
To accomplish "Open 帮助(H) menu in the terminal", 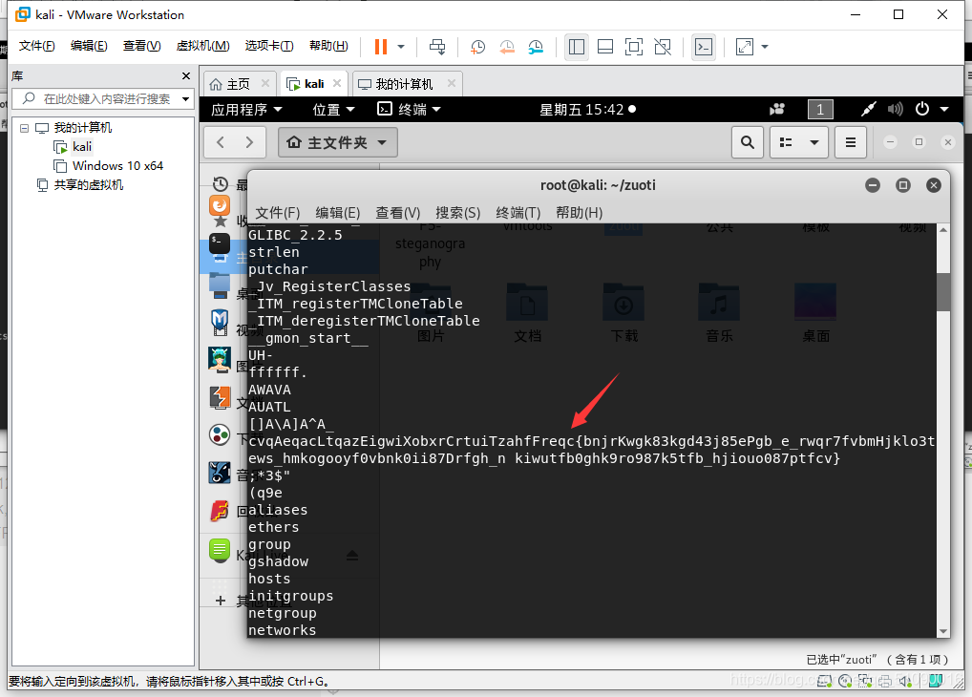I will [579, 213].
